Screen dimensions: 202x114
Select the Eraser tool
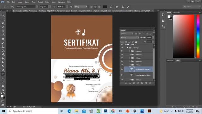[3, 54]
